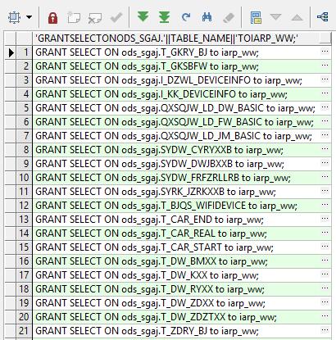Click the refresh query icon
This screenshot has height=340, width=336.
[186, 18]
